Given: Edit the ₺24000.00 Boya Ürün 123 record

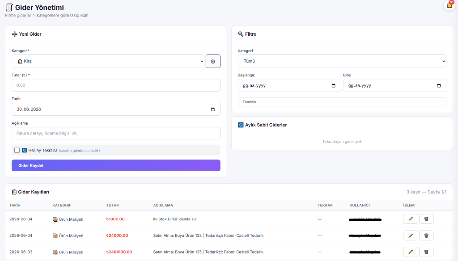Looking at the screenshot, I should tap(411, 236).
